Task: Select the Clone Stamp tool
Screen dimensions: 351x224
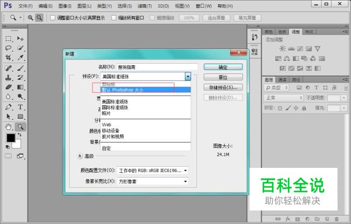Action: tap(8, 77)
